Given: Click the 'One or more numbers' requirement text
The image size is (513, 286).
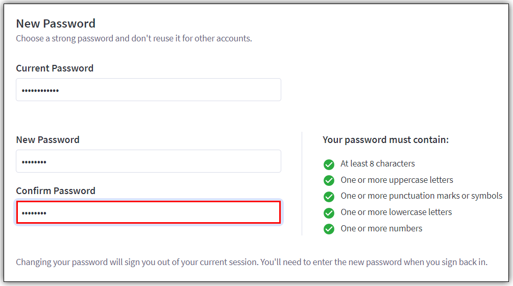Looking at the screenshot, I should [381, 229].
